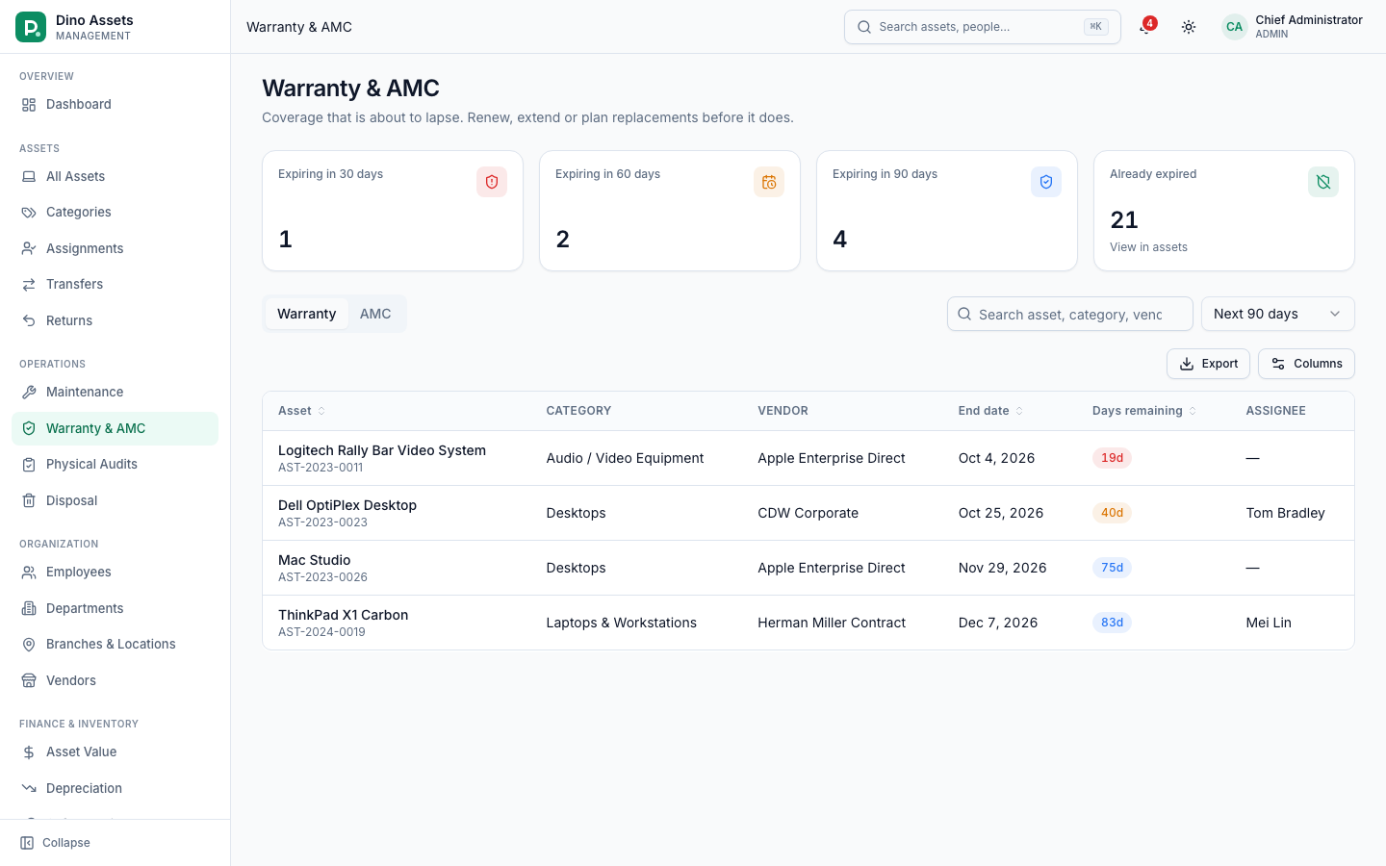Screen dimensions: 1386x866
Task: Open the Next 90 days dropdown
Action: (1277, 314)
